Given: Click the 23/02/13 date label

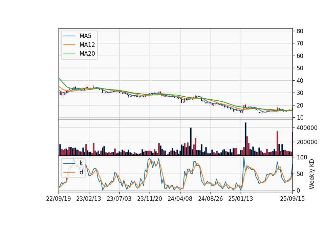Looking at the screenshot, I should click(x=89, y=199).
